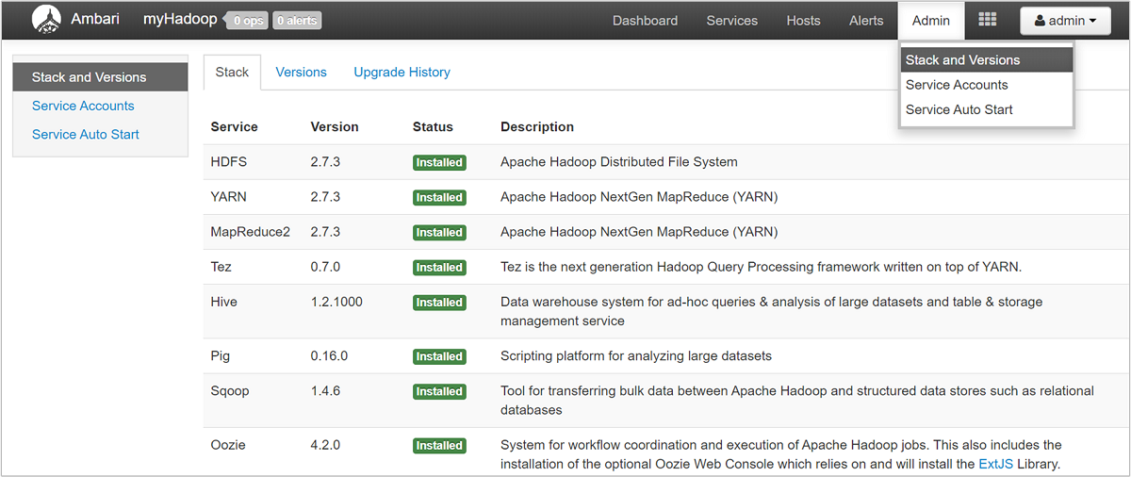Click the Ambari logo icon

[45, 20]
